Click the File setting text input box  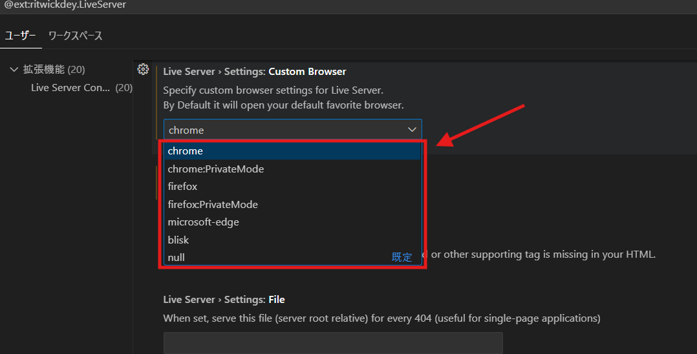click(x=332, y=343)
